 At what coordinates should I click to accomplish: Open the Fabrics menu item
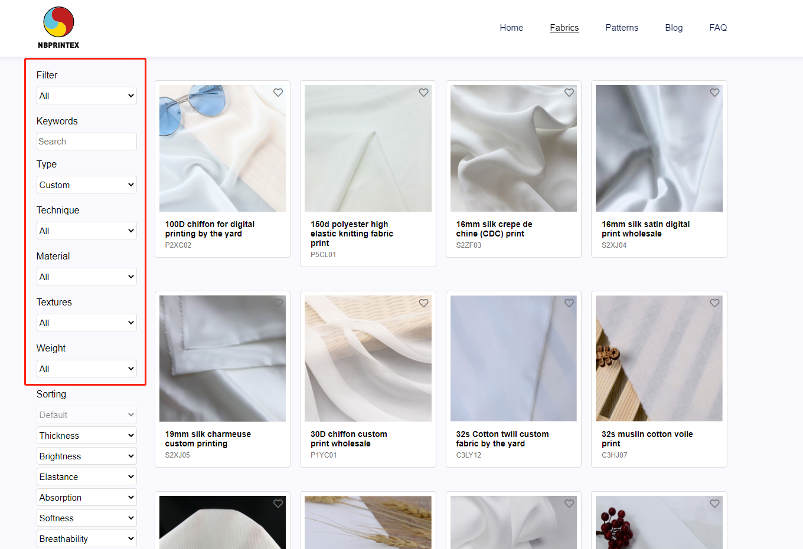click(564, 28)
